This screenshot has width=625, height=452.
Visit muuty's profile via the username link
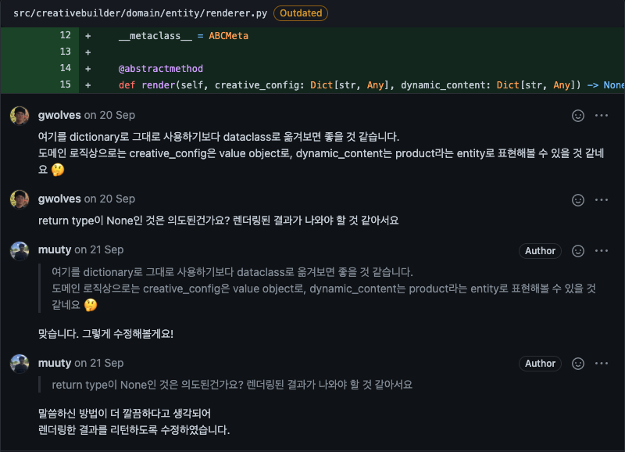click(x=55, y=250)
